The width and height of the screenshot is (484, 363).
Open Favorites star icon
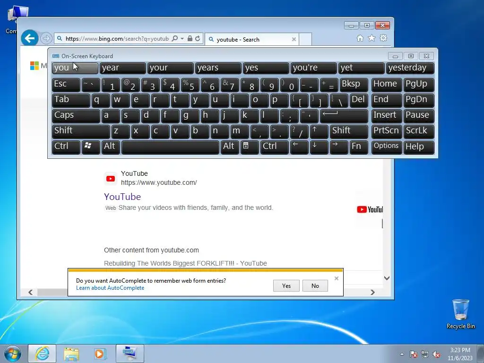point(372,38)
